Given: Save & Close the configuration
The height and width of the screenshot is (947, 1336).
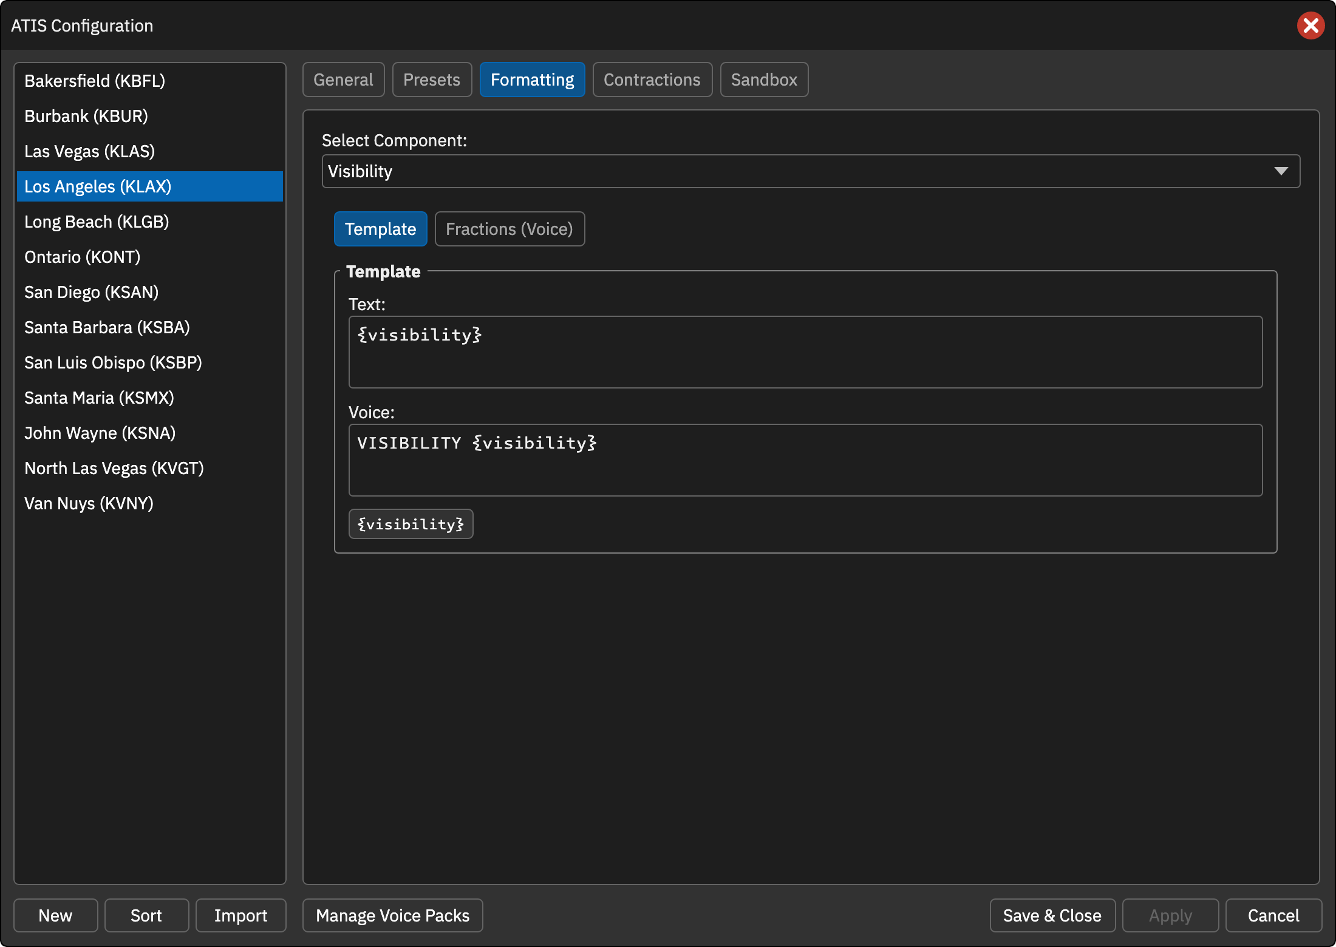Looking at the screenshot, I should click(x=1052, y=915).
